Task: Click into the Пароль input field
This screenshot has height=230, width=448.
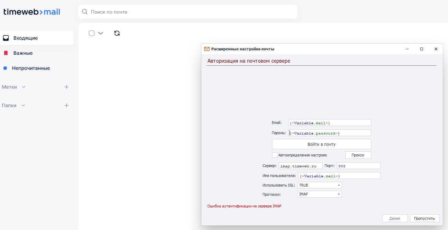Action: [330, 133]
